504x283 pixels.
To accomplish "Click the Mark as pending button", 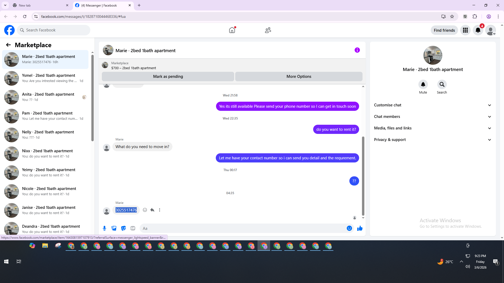I will click(168, 77).
